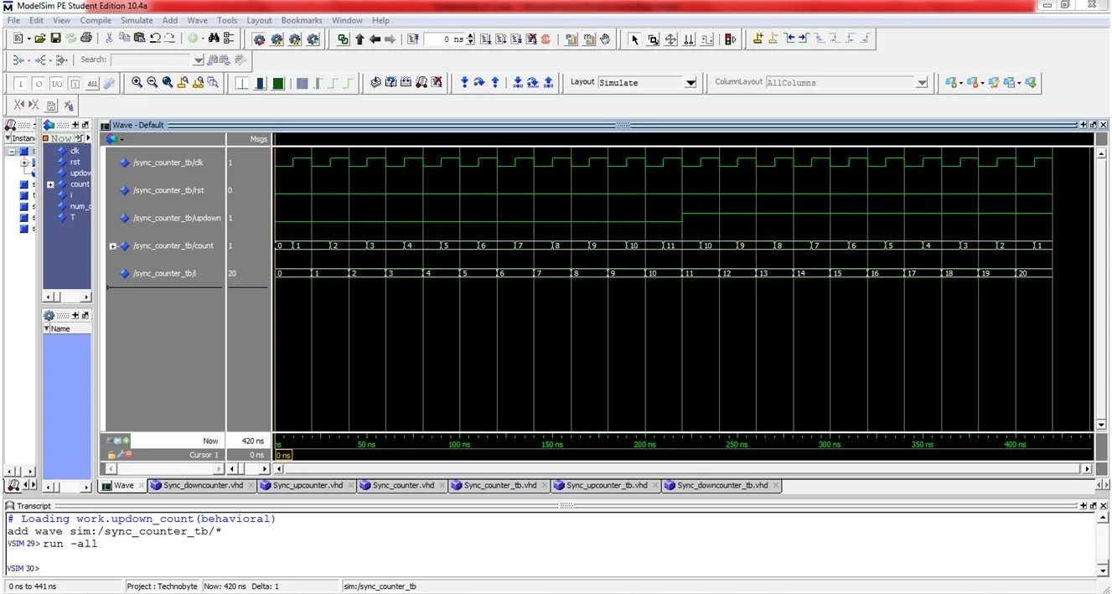
Task: Toggle the 'I/O' inout ports filter button
Action: coord(56,84)
